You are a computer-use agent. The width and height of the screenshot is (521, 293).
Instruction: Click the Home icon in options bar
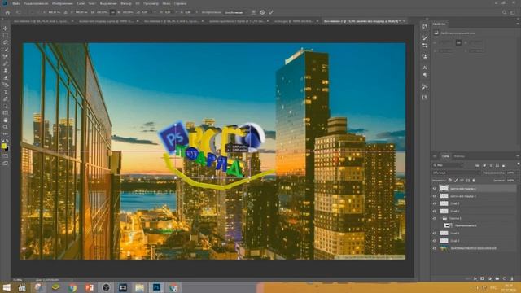pyautogui.click(x=7, y=12)
